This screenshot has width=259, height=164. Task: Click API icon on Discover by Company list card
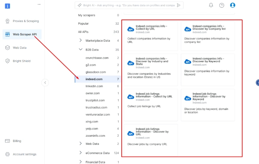click(x=188, y=29)
